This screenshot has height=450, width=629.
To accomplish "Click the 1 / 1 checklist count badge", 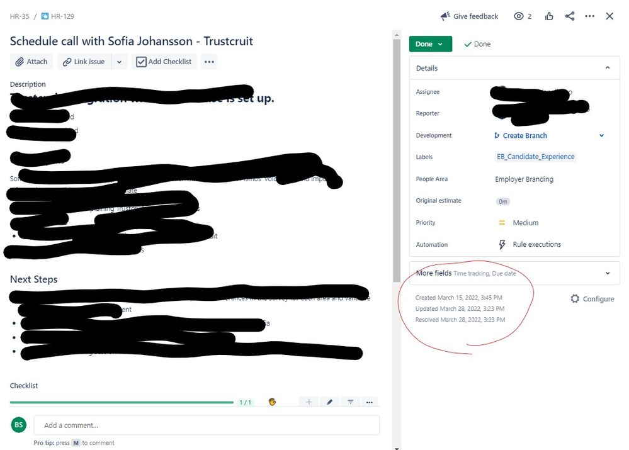I will 245,402.
